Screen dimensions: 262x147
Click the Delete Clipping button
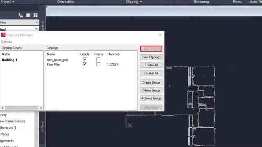point(151,49)
